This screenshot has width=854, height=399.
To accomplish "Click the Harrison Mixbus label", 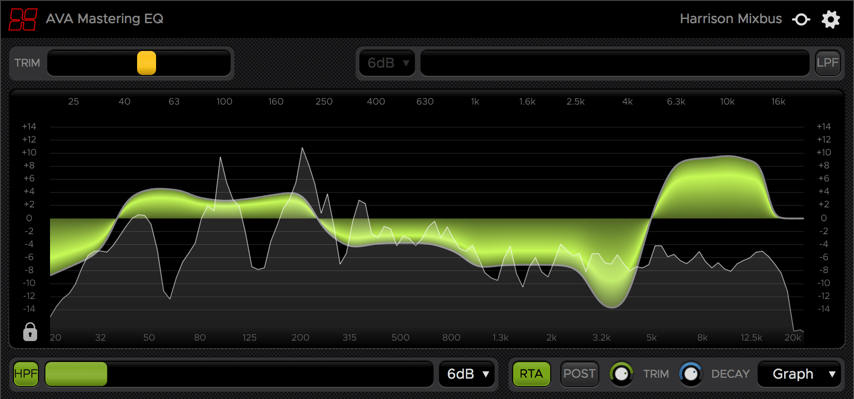I will coord(731,19).
